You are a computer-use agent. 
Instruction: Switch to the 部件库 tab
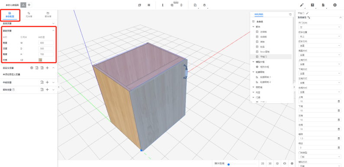(48, 15)
